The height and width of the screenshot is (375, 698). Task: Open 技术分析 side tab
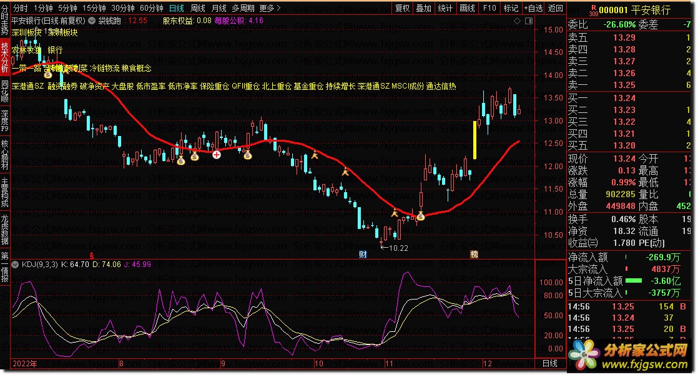click(5, 57)
